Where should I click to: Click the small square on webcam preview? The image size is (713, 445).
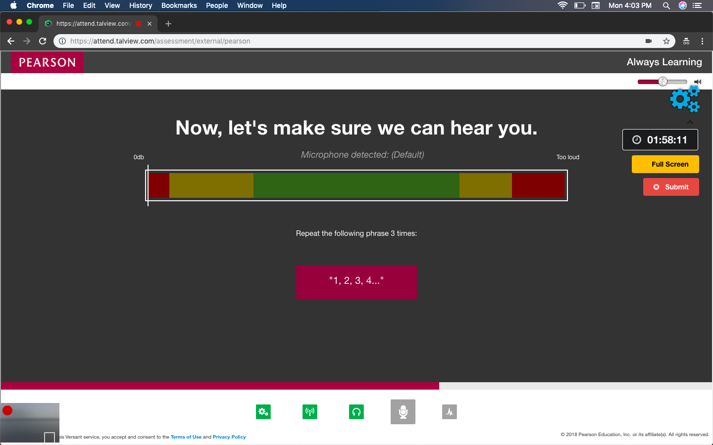point(50,438)
